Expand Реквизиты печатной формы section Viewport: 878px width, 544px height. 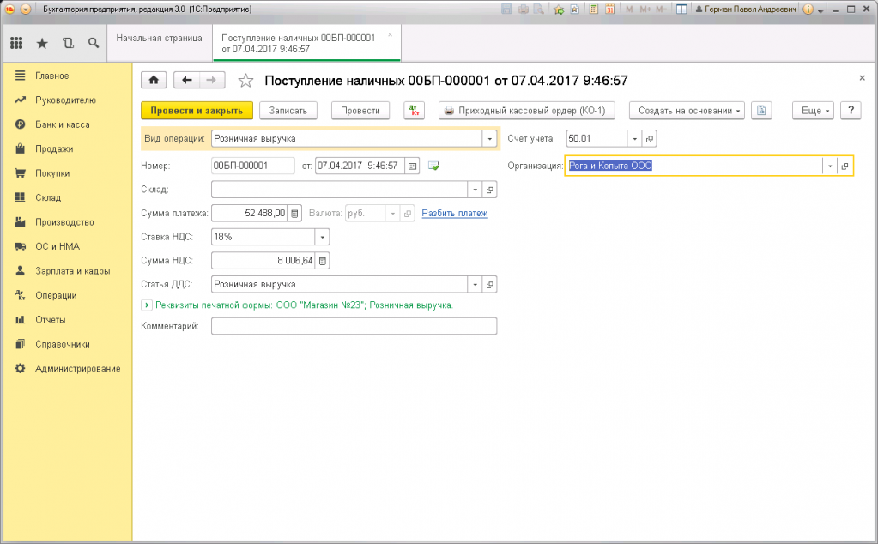pyautogui.click(x=146, y=305)
